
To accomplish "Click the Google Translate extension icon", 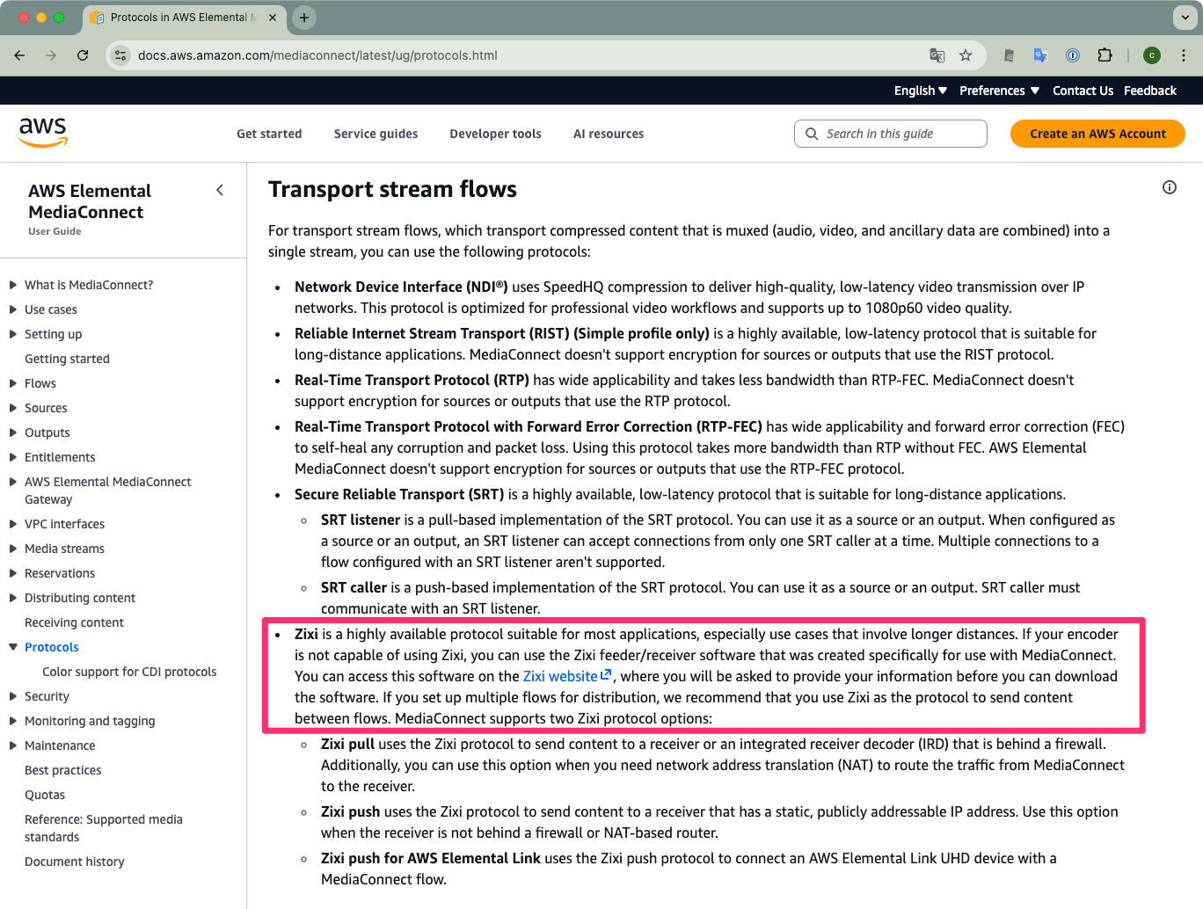I will point(1041,55).
